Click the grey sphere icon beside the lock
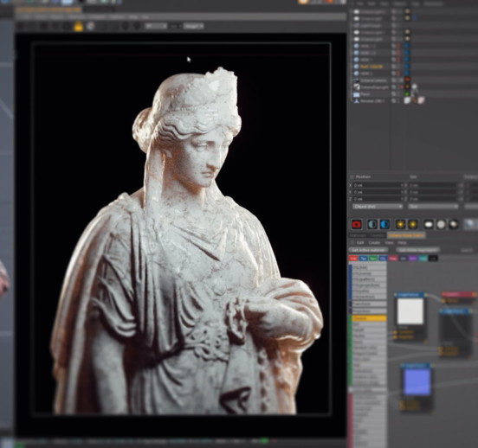Viewport: 478px width, 448px height. click(x=91, y=27)
